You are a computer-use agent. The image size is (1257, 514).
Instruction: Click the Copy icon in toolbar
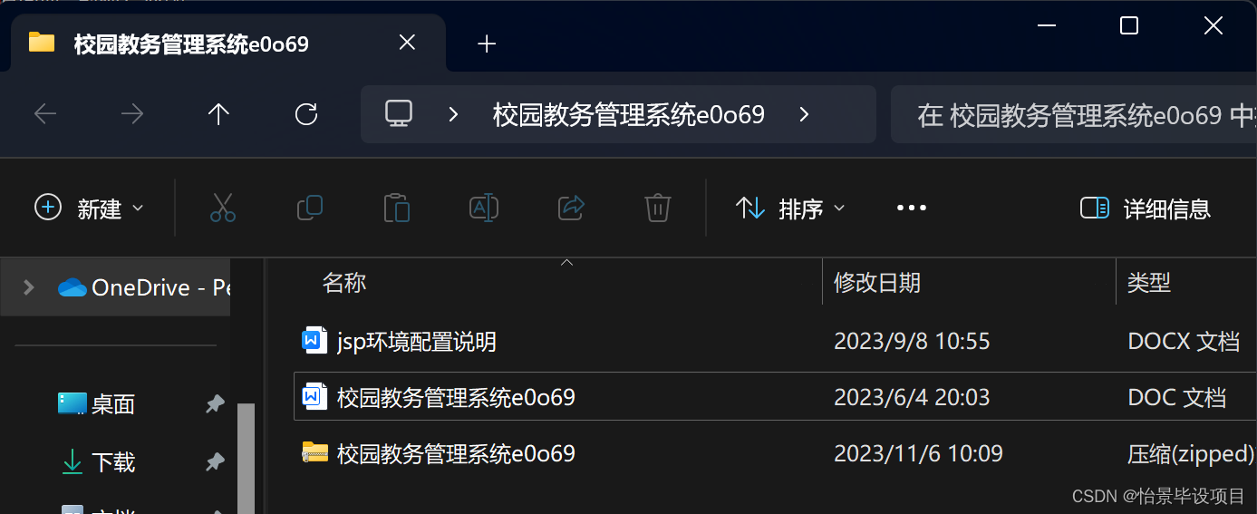tap(310, 208)
